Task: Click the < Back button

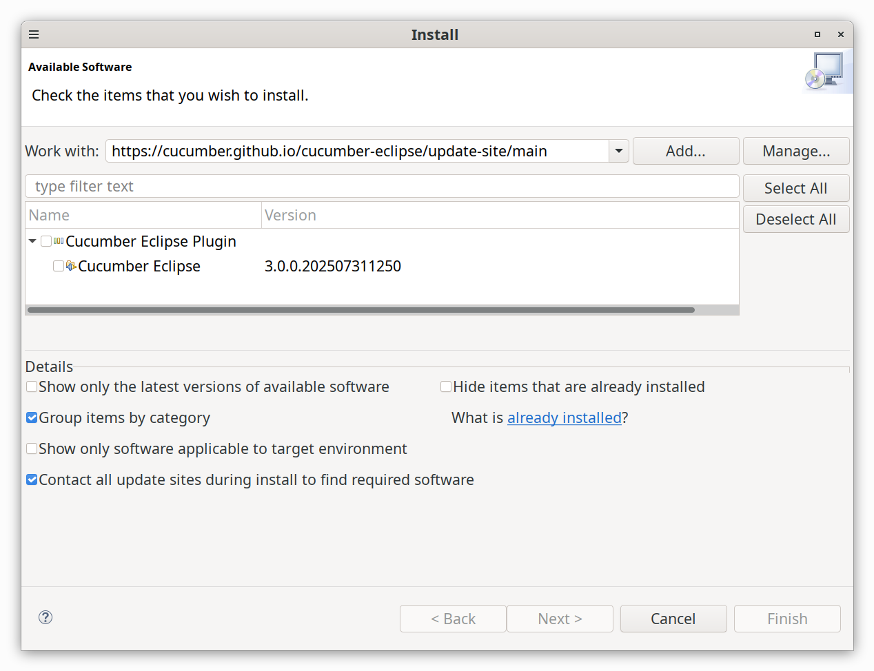Action: [x=453, y=619]
